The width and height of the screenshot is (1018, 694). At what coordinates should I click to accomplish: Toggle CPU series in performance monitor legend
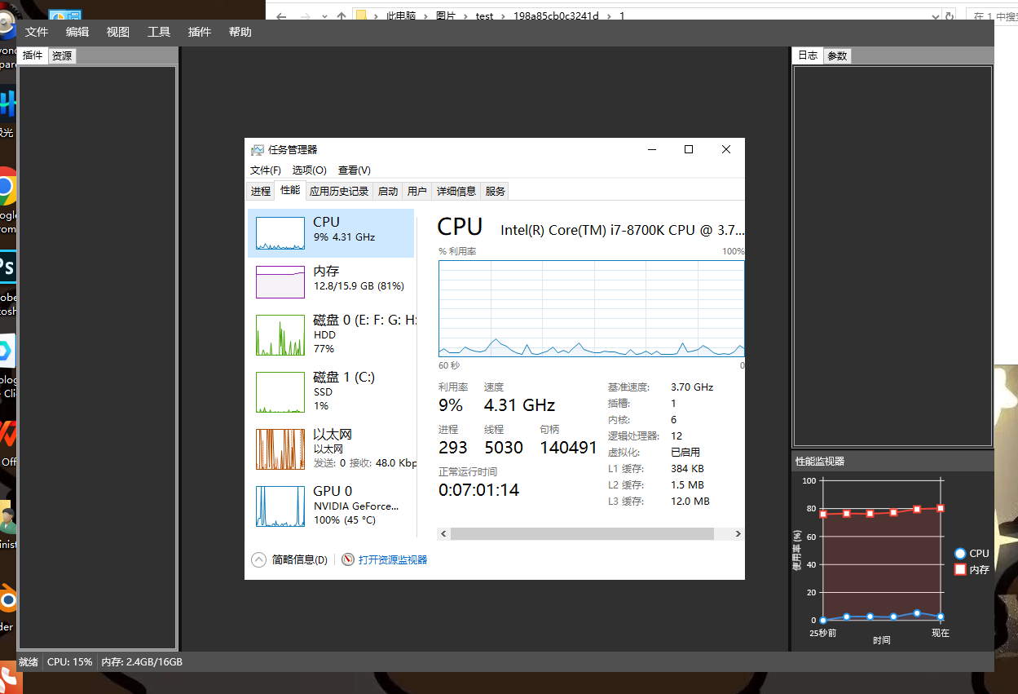pyautogui.click(x=972, y=553)
